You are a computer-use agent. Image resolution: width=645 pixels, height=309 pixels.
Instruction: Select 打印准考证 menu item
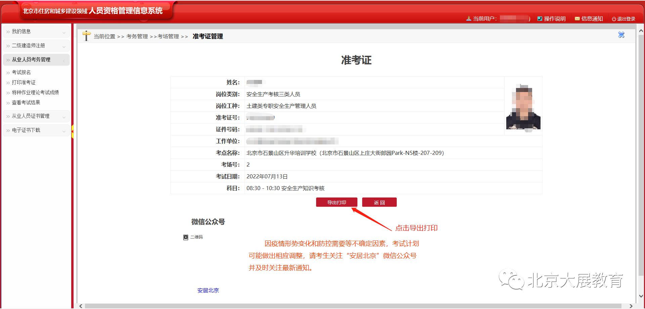coord(24,83)
